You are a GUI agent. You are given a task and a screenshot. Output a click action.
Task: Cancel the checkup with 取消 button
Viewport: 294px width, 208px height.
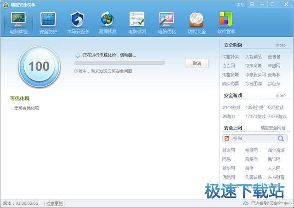(x=197, y=64)
